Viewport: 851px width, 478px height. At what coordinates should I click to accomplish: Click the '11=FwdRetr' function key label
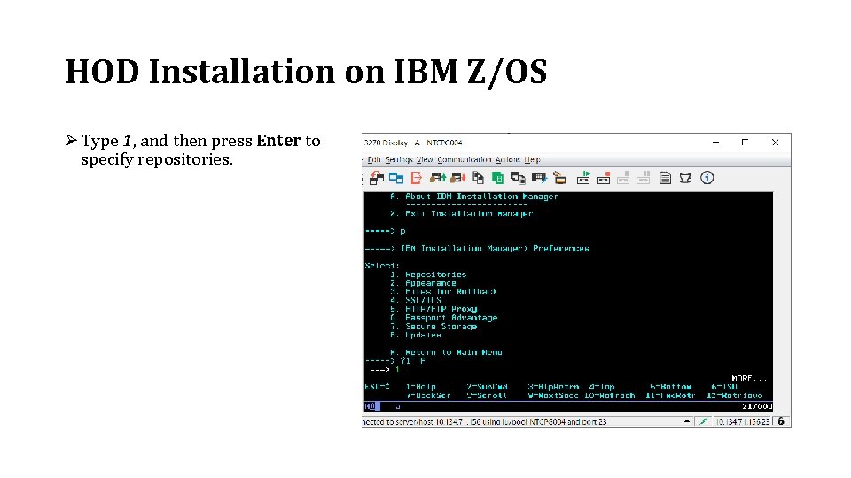tap(670, 396)
